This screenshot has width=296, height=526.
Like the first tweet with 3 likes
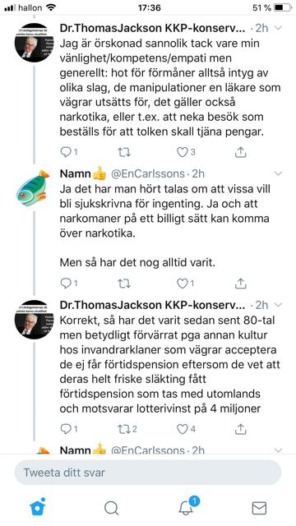[183, 152]
